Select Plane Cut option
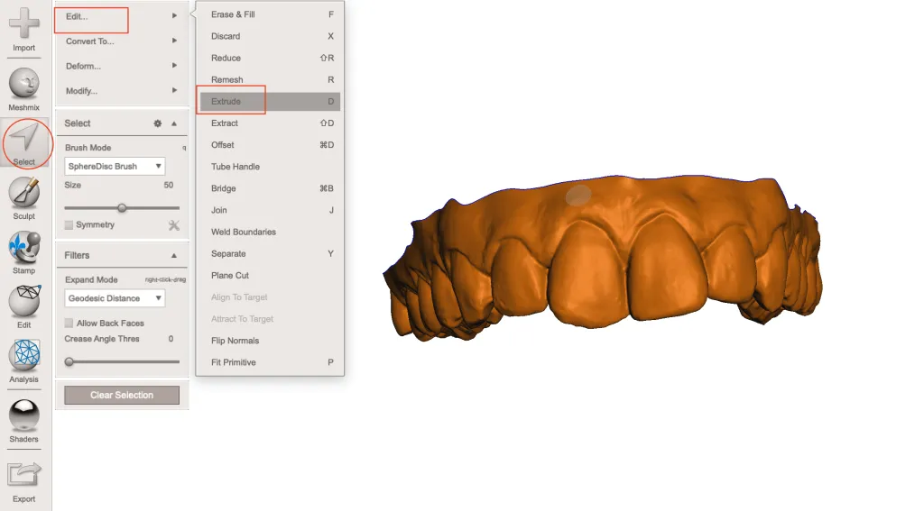Viewport: 924px width, 511px height. tap(270, 276)
